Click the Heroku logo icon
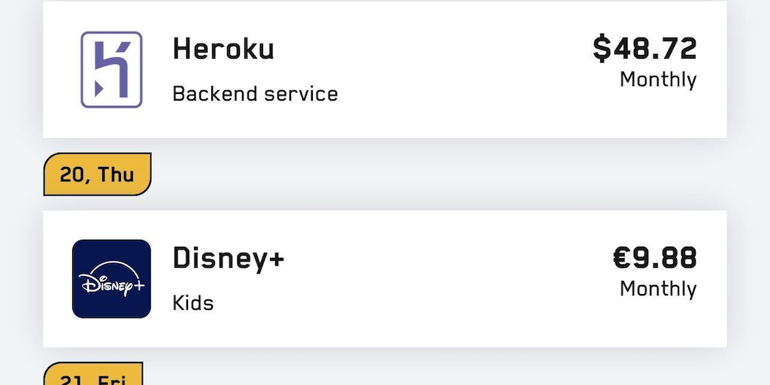The image size is (770, 385). [x=111, y=70]
